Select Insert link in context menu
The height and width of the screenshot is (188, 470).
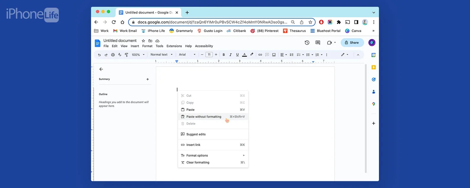pos(213,145)
